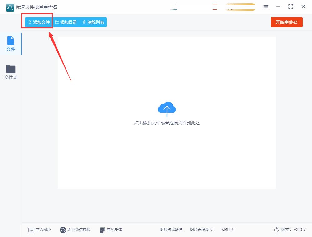Viewport: 312px width, 237px height.
Task: Open the 水印工厂 tool
Action: click(228, 230)
